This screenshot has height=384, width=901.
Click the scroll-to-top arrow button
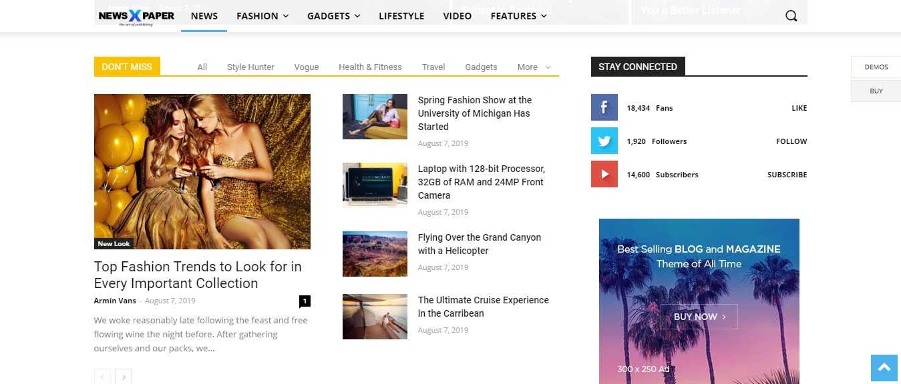coord(884,367)
